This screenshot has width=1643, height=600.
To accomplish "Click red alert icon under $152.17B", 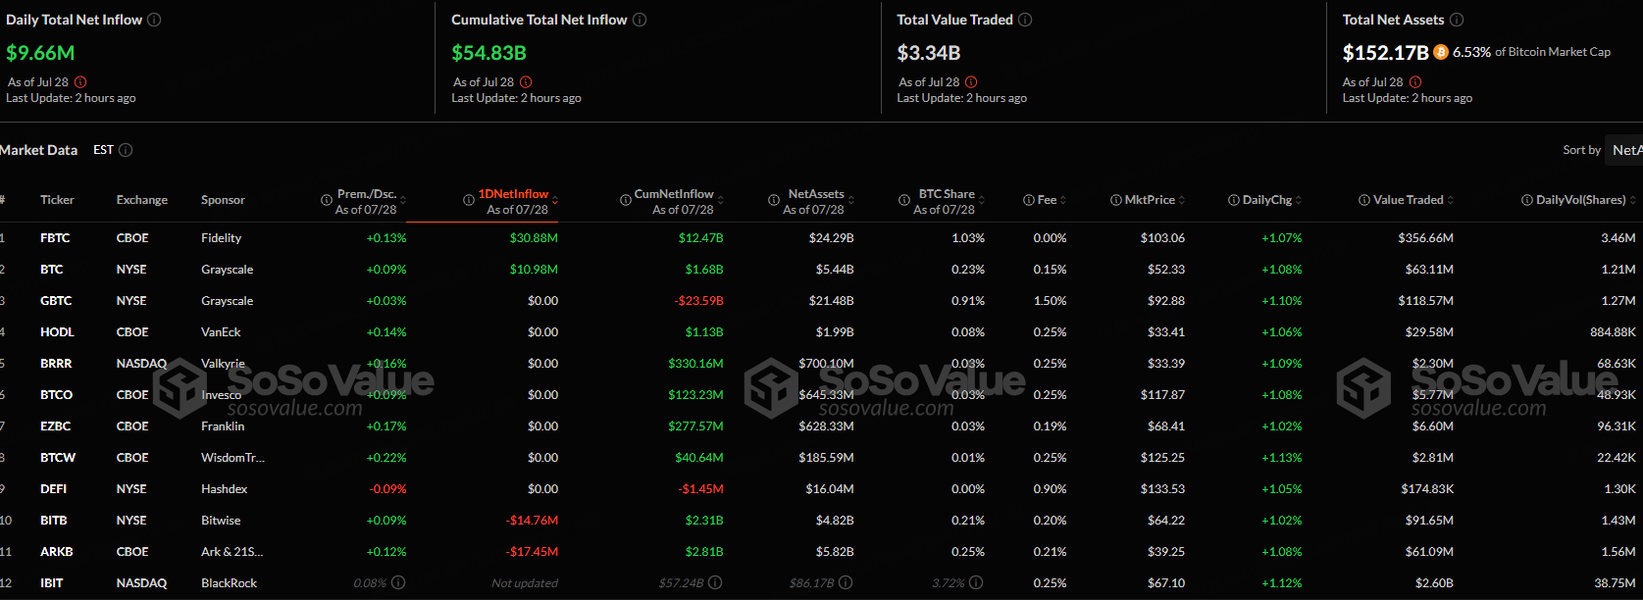I will click(x=1415, y=82).
